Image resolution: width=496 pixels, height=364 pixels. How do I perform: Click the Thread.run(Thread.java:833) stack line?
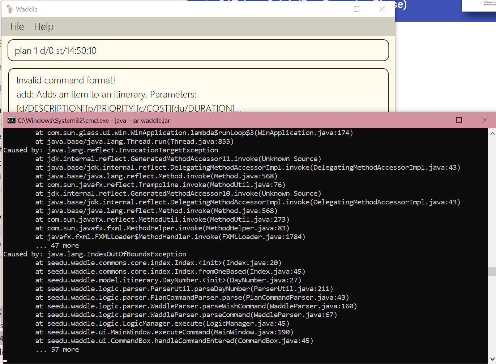134,142
